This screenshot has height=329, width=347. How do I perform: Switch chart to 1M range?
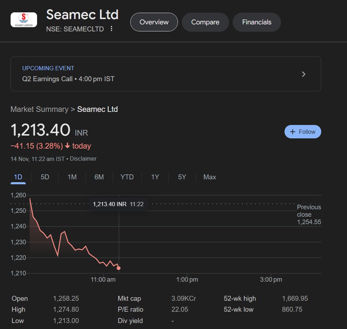click(x=72, y=177)
